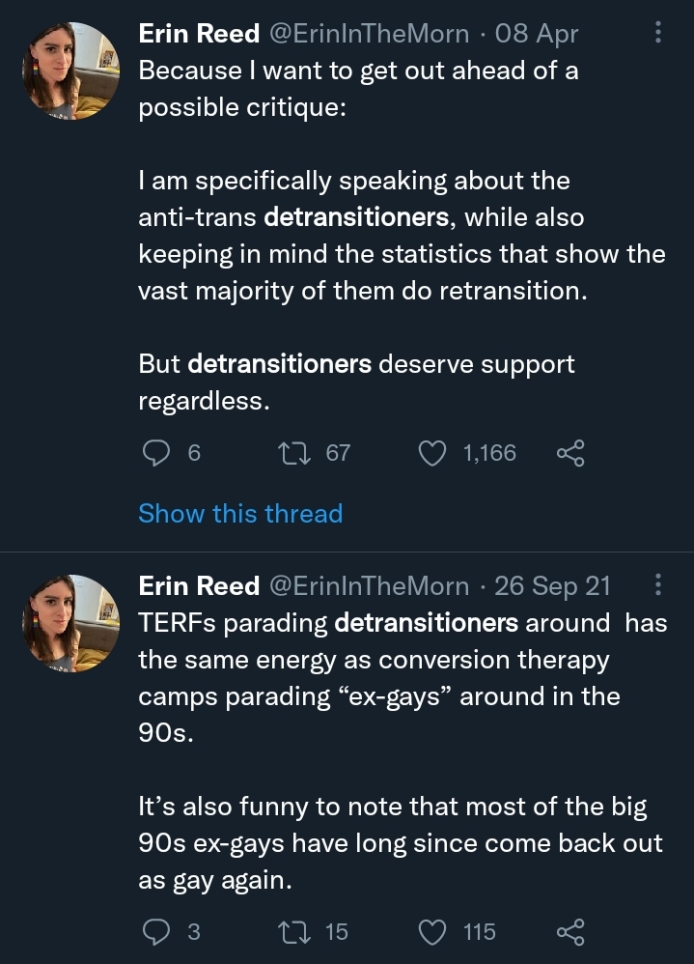The height and width of the screenshot is (964, 694).
Task: Like the tweet with 115 likes
Action: [x=434, y=931]
